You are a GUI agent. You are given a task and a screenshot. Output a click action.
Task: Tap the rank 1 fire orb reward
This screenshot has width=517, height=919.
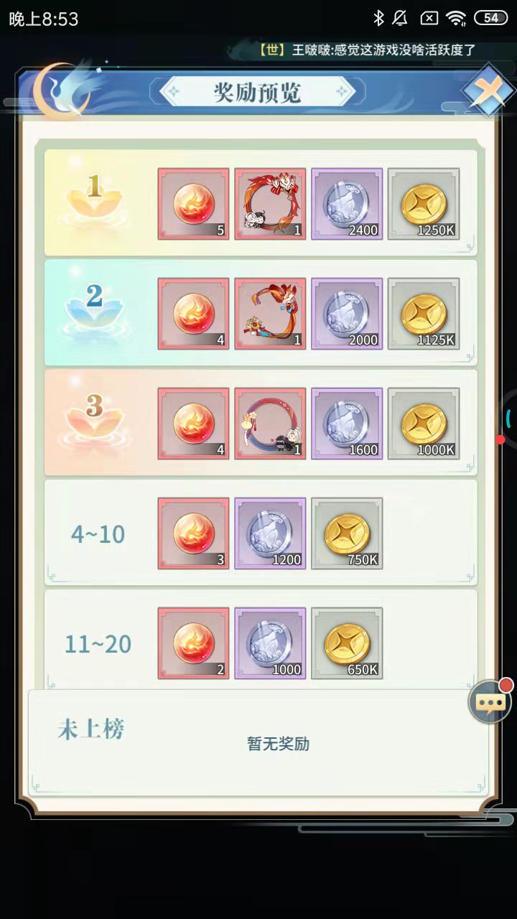(x=194, y=204)
